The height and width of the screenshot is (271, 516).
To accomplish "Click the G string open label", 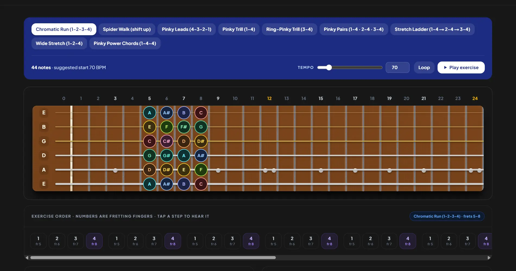I will point(44,141).
